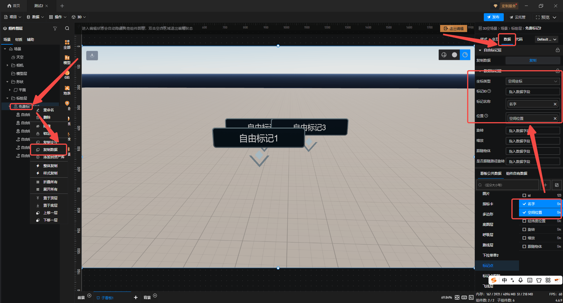Viewport: 563px width, 303px height.
Task: Click the search icon in layer panel
Action: coord(67,28)
